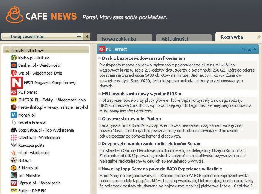Select Wprost.pl - Wydarzenia label
The width and height of the screenshot is (262, 194).
point(39,183)
